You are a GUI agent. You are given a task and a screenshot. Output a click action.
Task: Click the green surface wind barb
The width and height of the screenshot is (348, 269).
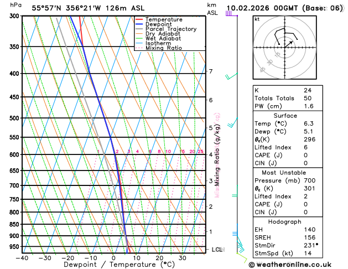tap(242, 258)
